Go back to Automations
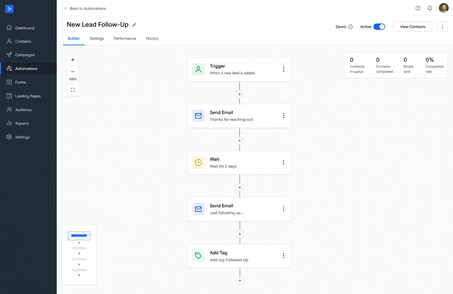The height and width of the screenshot is (294, 453). pos(85,8)
